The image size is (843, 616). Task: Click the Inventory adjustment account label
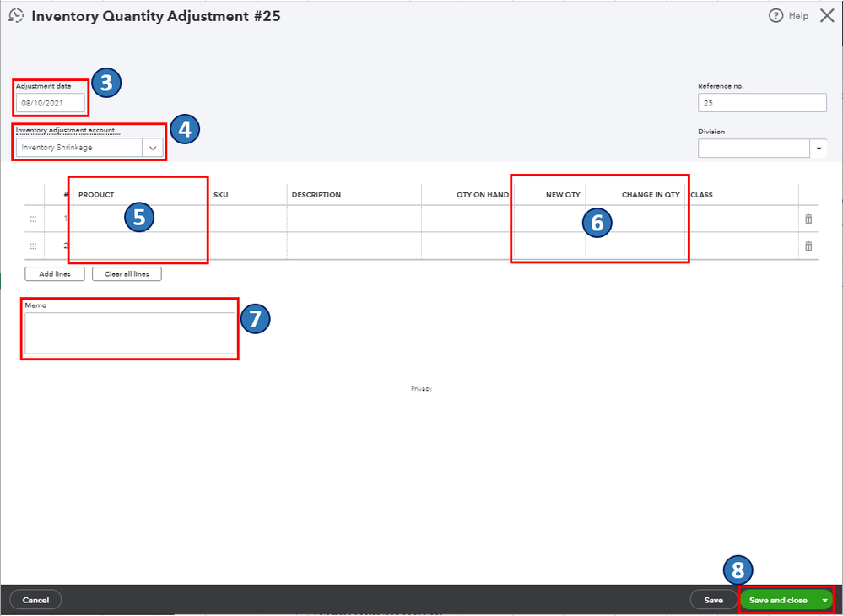coord(65,130)
